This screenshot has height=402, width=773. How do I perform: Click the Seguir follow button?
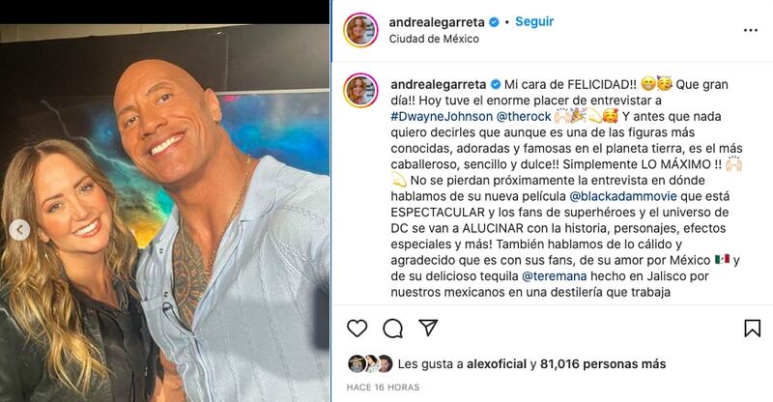pyautogui.click(x=534, y=21)
